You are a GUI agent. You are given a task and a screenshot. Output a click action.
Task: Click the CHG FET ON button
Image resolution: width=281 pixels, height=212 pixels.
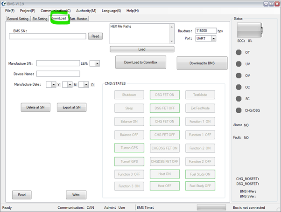pos(165,122)
